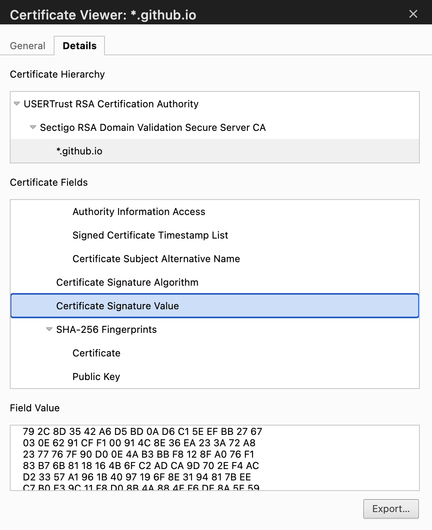Select Certificate Signature Value field

tap(215, 306)
